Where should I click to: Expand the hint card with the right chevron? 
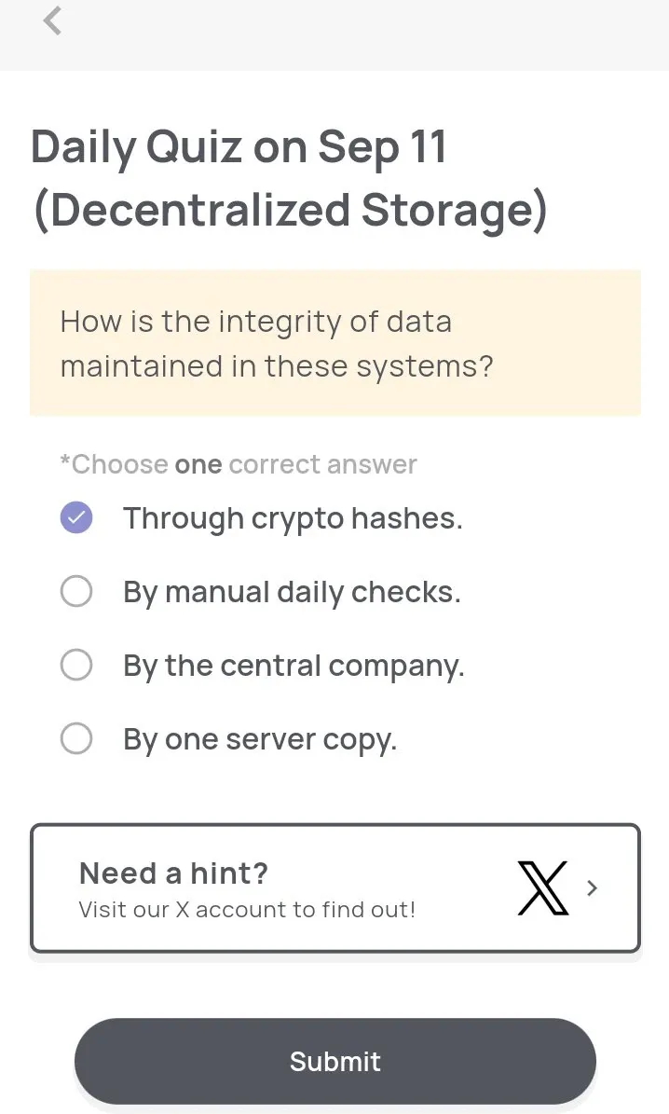point(593,887)
